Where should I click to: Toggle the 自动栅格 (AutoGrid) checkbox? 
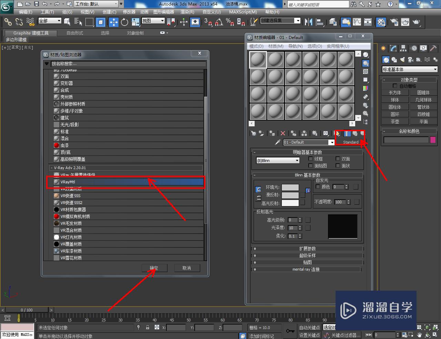395,86
